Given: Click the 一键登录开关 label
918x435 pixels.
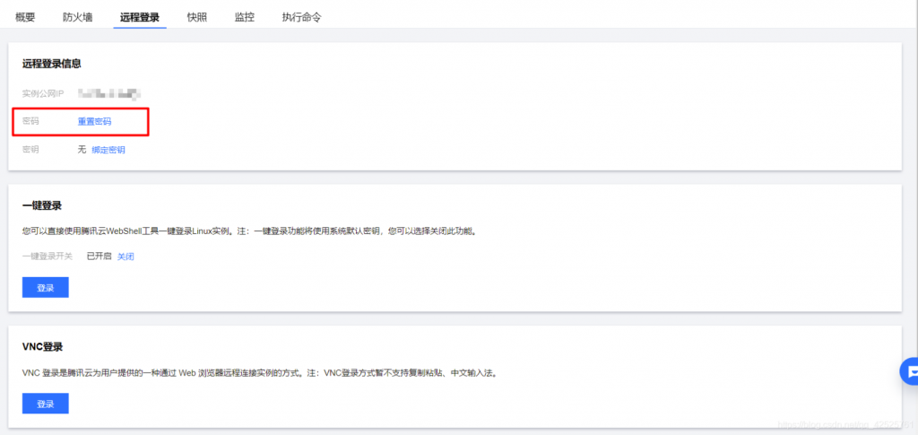Looking at the screenshot, I should pyautogui.click(x=48, y=257).
